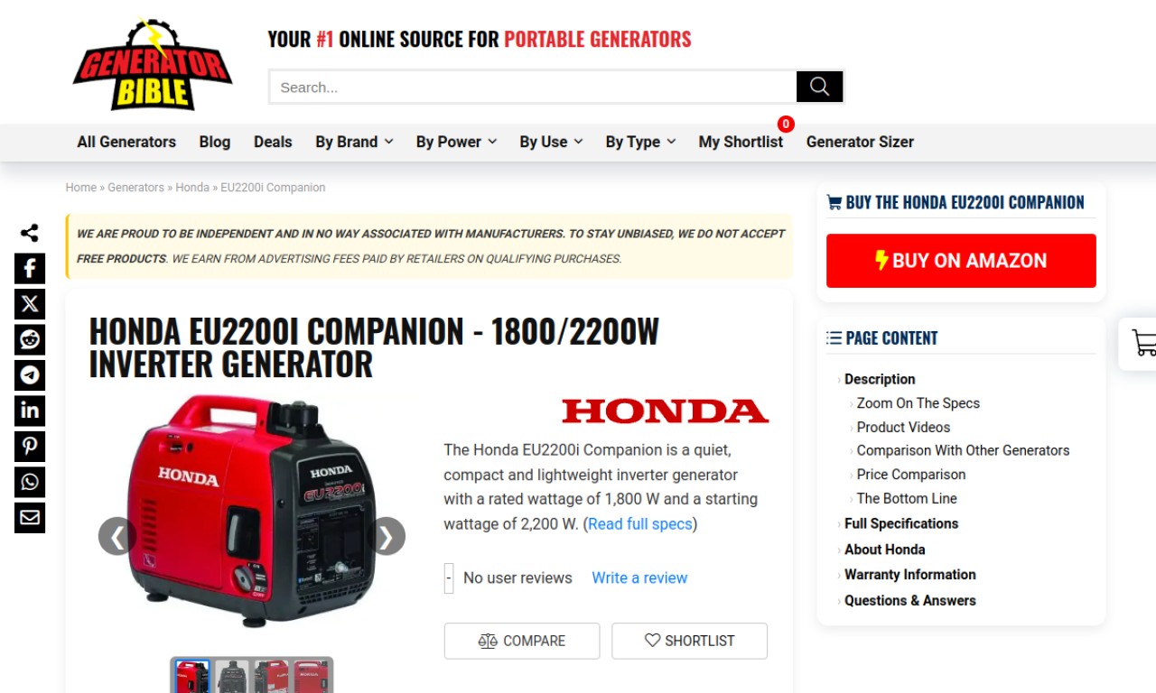
Task: Go to the Deals menu item
Action: [273, 142]
